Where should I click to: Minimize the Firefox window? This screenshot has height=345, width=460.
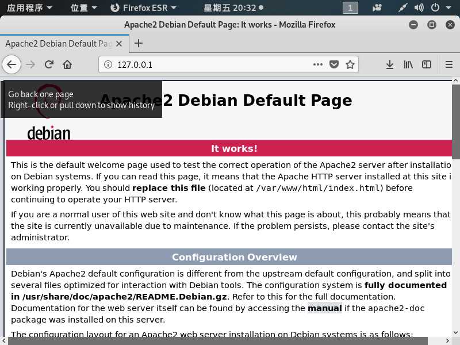(413, 25)
